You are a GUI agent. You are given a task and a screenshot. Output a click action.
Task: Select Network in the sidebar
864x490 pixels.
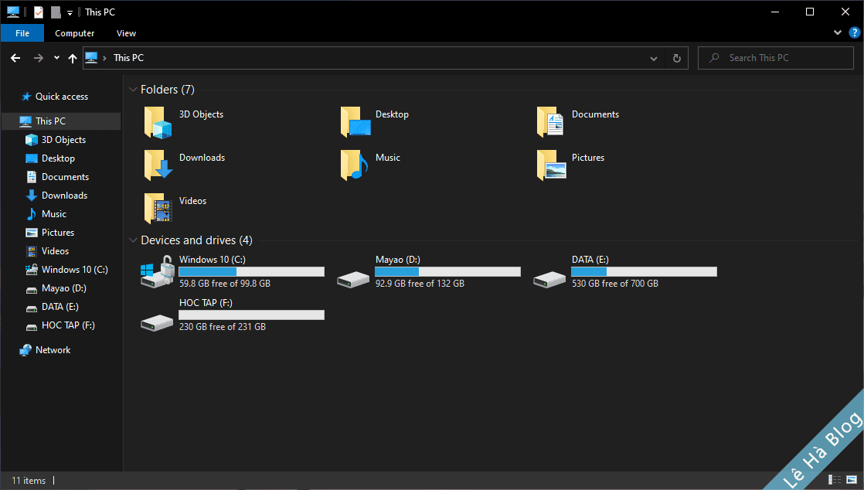(x=51, y=349)
